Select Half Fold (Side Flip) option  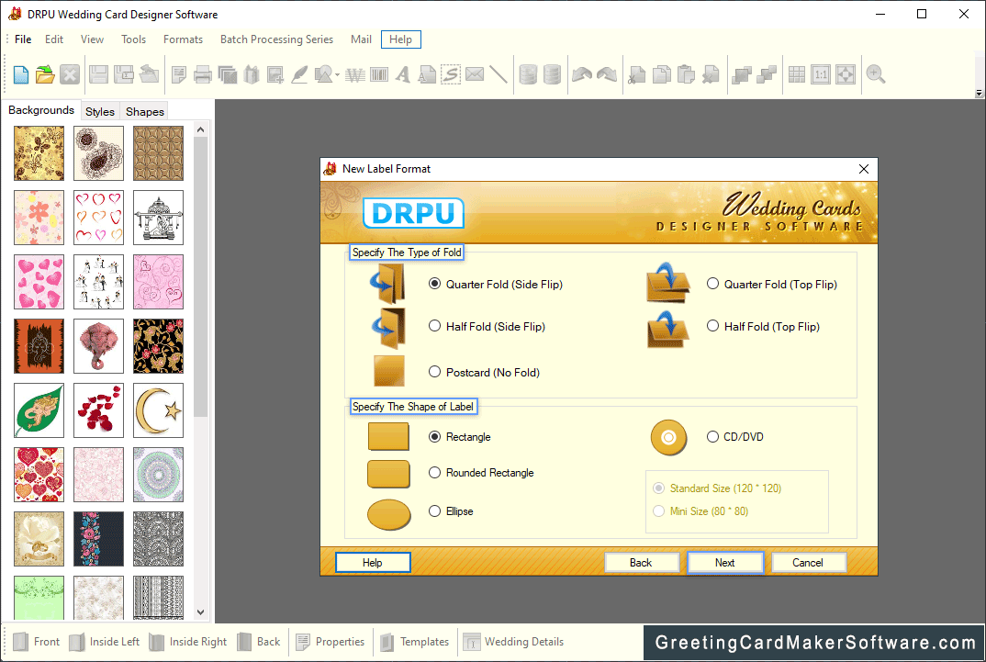point(435,326)
